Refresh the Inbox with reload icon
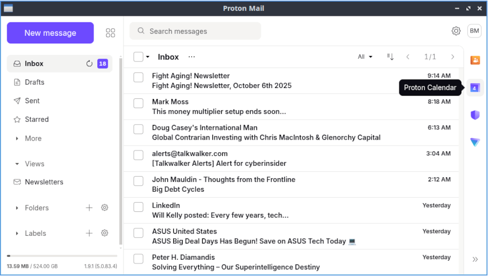The image size is (488, 276). [x=90, y=64]
